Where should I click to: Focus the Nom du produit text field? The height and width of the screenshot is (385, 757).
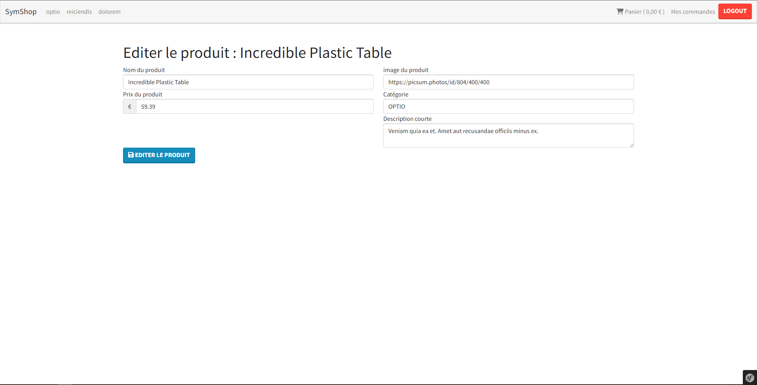tap(248, 82)
